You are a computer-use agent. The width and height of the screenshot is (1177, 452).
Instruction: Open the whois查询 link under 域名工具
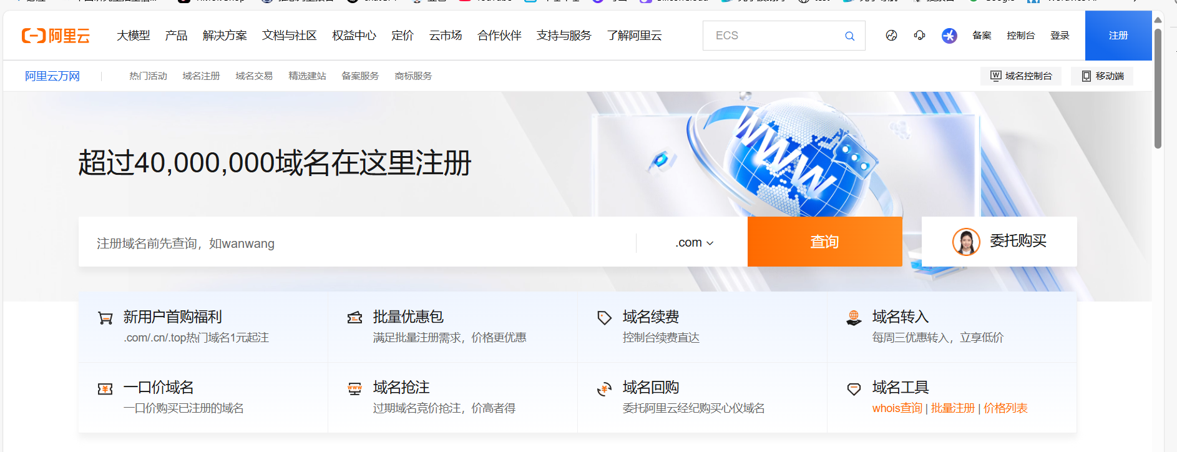point(897,408)
